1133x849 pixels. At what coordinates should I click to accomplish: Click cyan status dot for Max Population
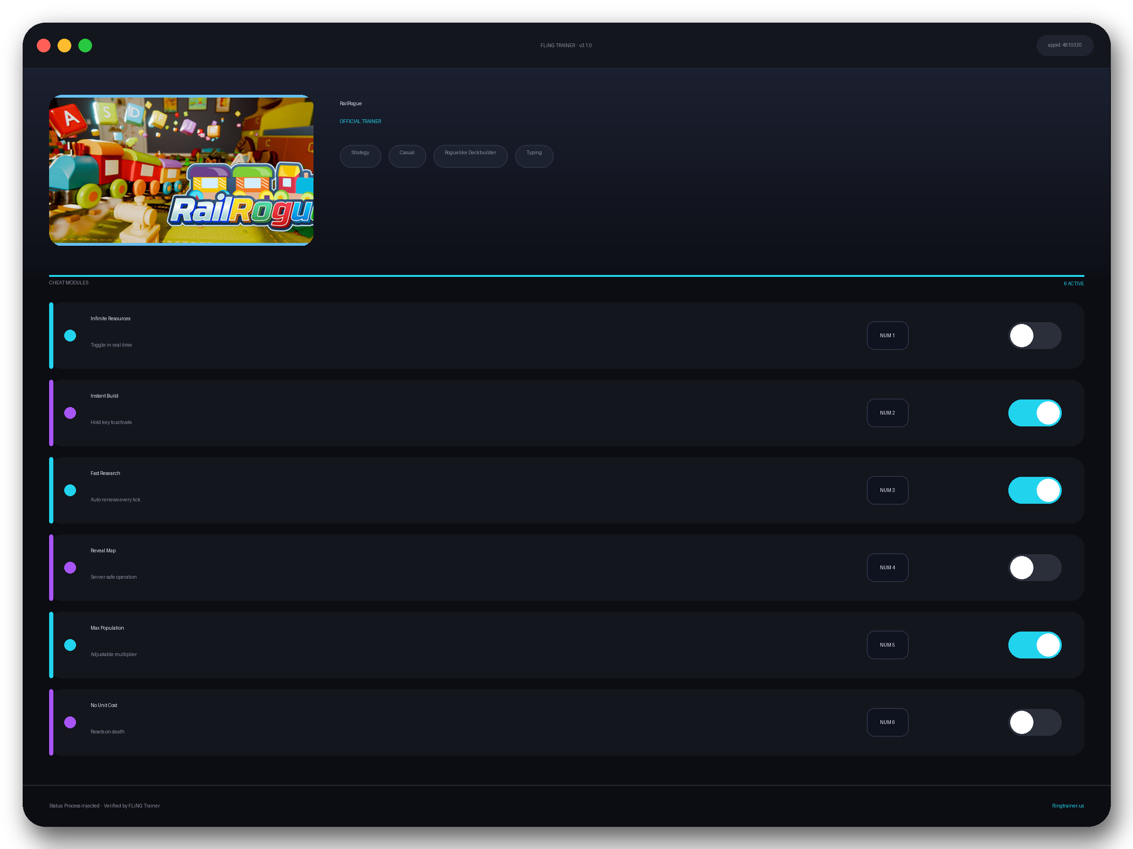pos(70,645)
